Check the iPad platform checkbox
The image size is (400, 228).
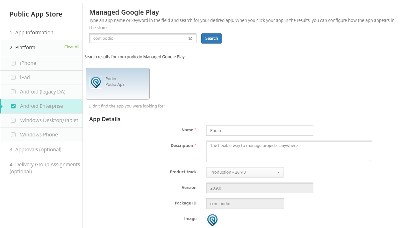(13, 77)
